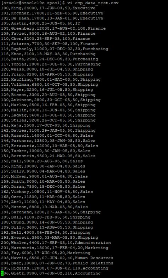Image resolution: width=168 pixels, height=278 pixels.
Task: Click 'Human Resources' in the Mavris row
Action: [94, 258]
